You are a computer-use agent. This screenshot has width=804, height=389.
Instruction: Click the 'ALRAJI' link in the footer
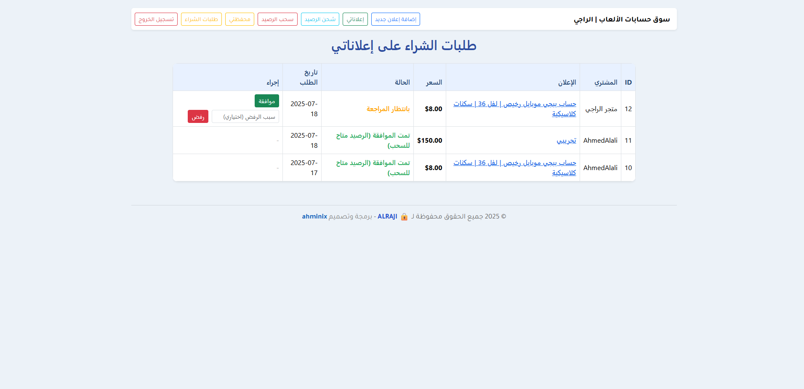387,216
